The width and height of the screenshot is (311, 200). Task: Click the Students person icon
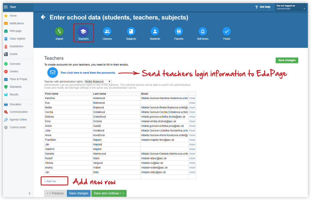(x=155, y=31)
